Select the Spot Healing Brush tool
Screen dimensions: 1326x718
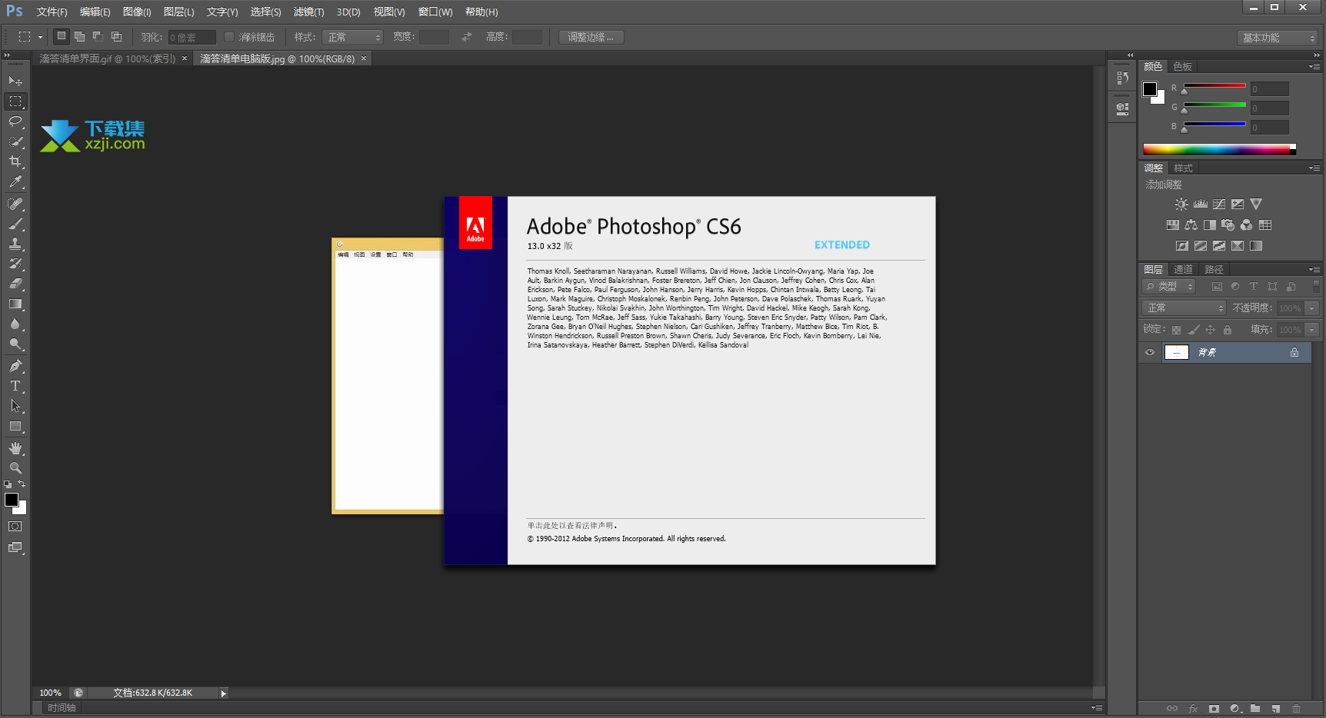pos(15,204)
